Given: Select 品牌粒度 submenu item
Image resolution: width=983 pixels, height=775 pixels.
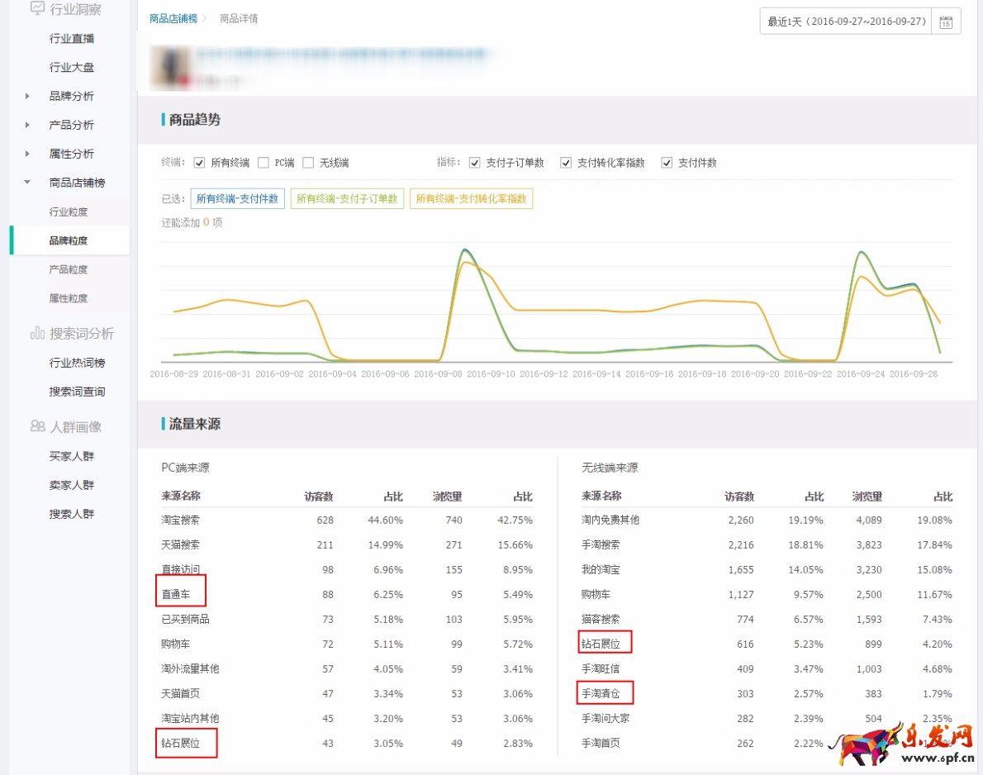Looking at the screenshot, I should click(69, 240).
